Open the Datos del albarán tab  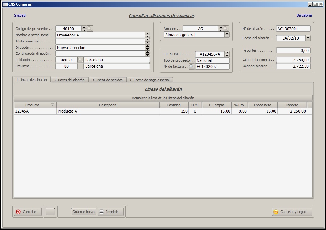coord(70,80)
